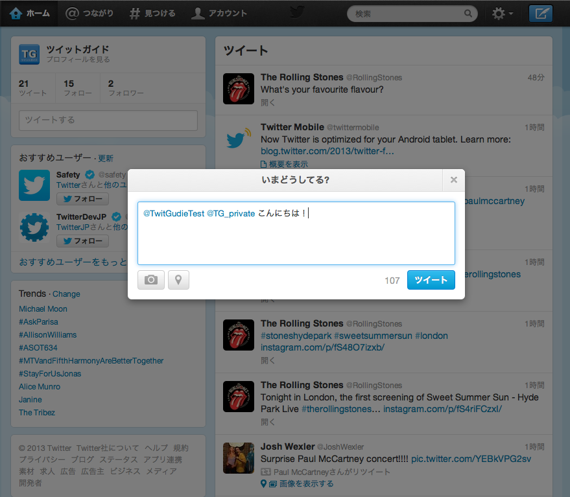This screenshot has width=570, height=497.
Task: Go to ホーム tab
Action: (29, 14)
